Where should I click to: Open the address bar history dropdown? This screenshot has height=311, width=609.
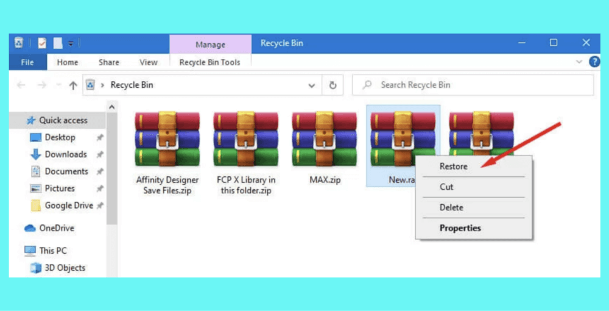(x=311, y=85)
